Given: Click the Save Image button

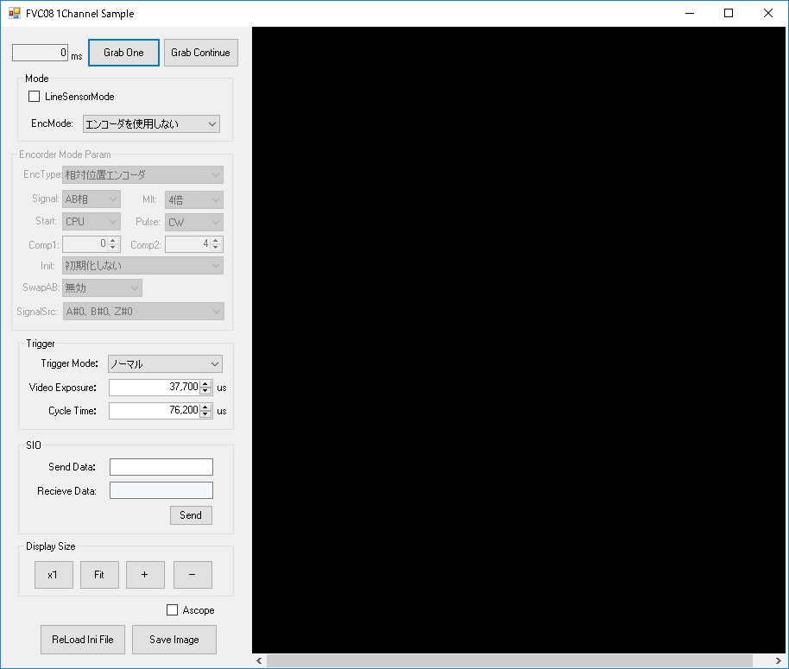Looking at the screenshot, I should click(174, 640).
